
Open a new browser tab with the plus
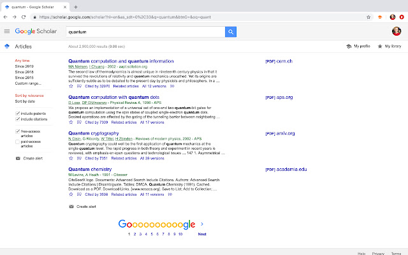click(x=76, y=7)
